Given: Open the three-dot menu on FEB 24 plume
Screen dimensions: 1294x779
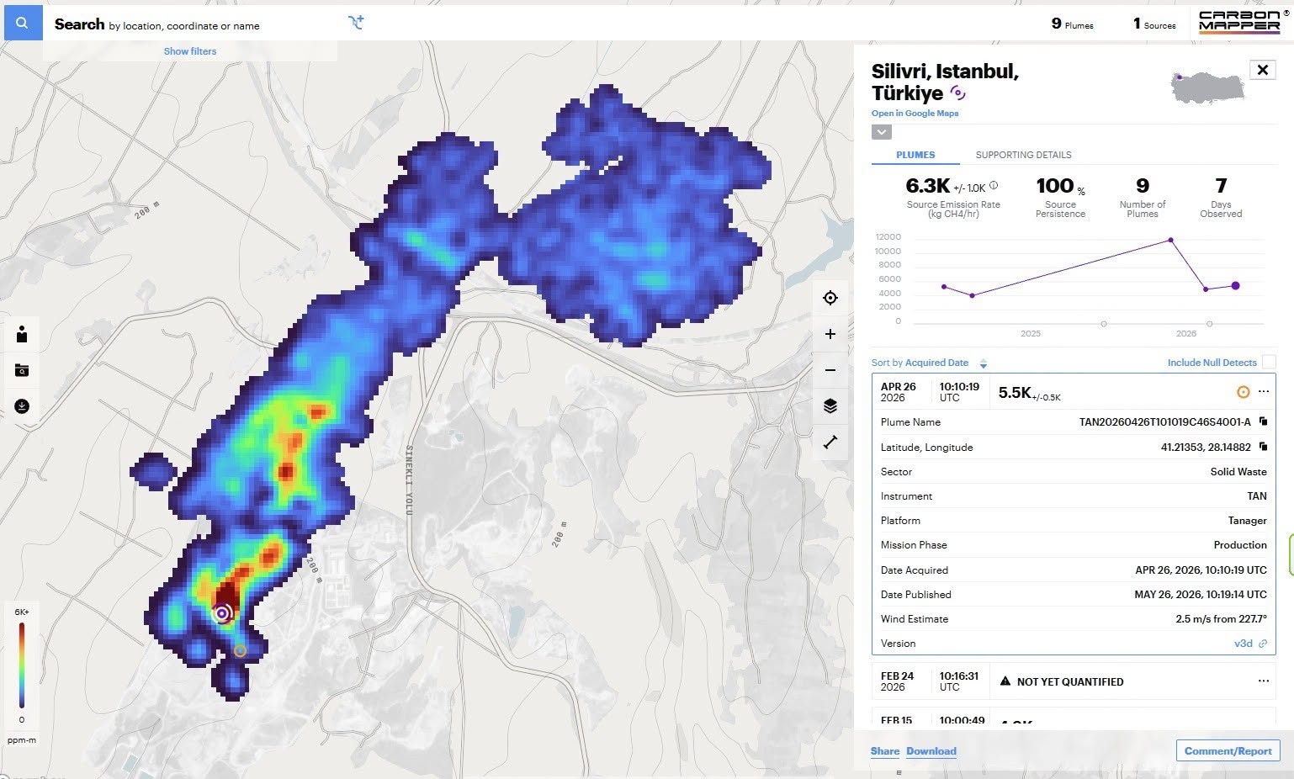Looking at the screenshot, I should 1263,681.
